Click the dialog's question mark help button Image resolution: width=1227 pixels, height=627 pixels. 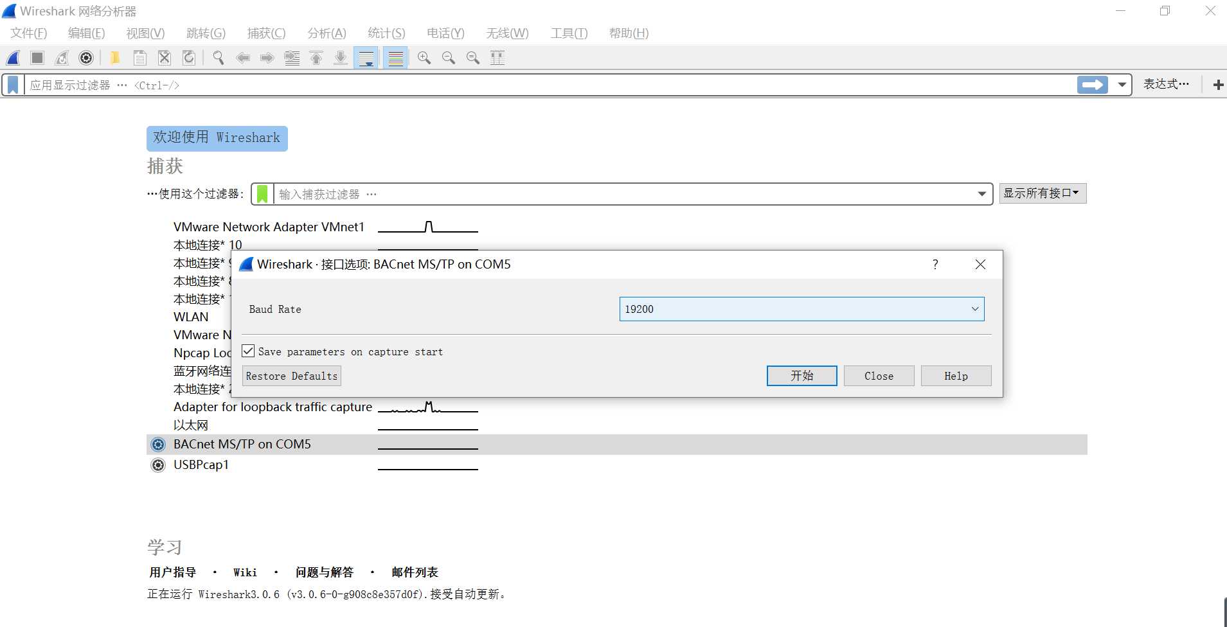935,264
